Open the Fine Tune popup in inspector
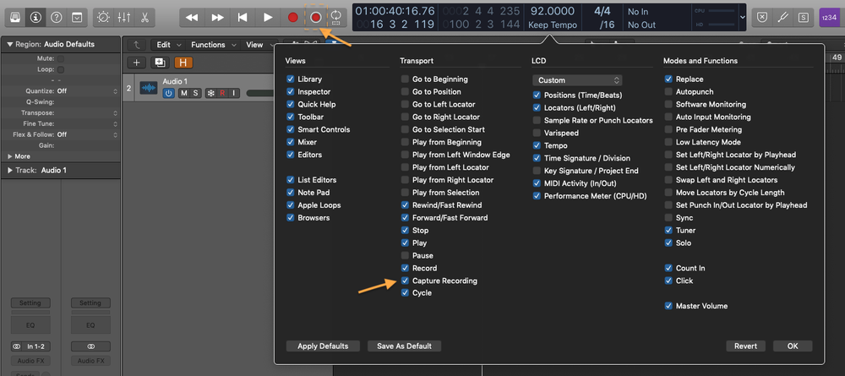This screenshot has width=845, height=376. tap(87, 123)
